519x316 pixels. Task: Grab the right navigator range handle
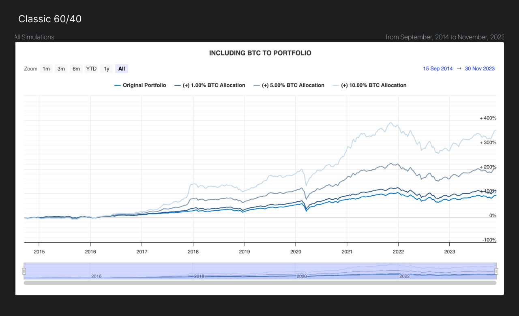pos(496,271)
